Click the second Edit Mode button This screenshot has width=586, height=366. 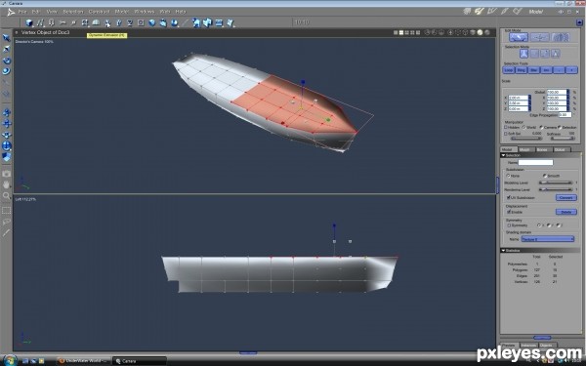540,37
